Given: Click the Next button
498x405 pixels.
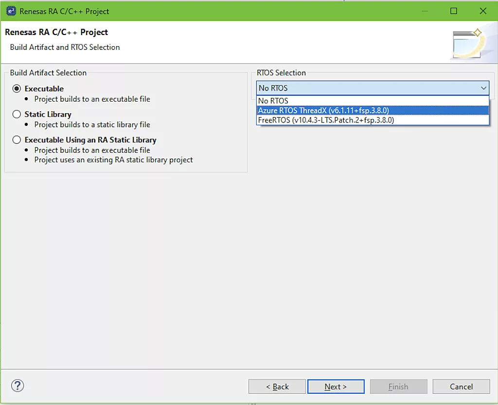Looking at the screenshot, I should click(x=336, y=387).
